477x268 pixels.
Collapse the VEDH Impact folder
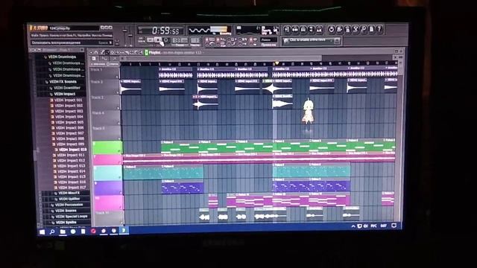64,94
